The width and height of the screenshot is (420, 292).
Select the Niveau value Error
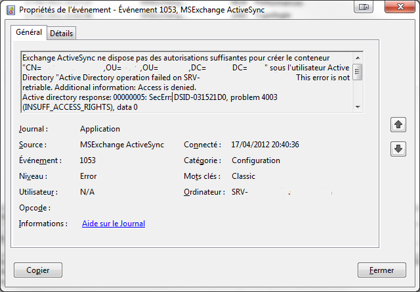click(88, 176)
